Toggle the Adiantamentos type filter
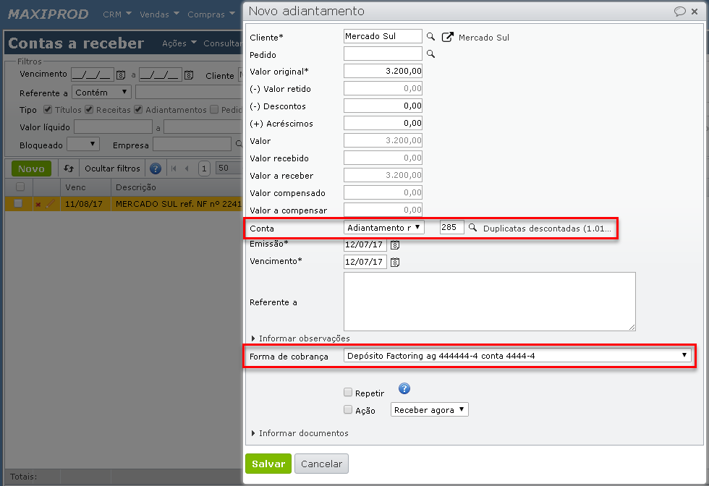 coord(138,109)
